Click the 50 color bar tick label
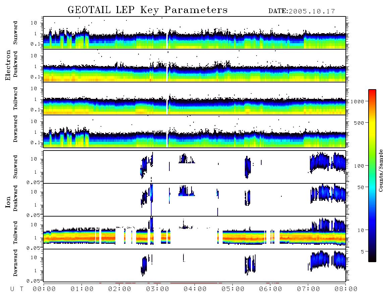Screen dimensions: 383x295 pos(361,187)
